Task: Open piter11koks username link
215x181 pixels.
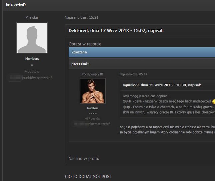Action: click(x=80, y=64)
